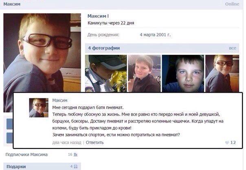Click the birthday date "4 марта 2001 г."

pos(155,35)
